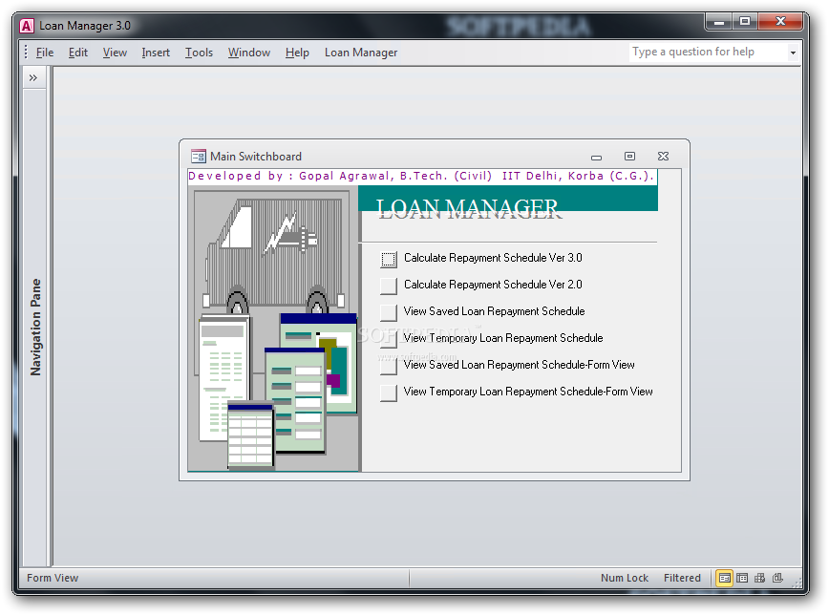This screenshot has height=615, width=829.
Task: Maximize the Loan Manager 3.0 window
Action: pos(745,22)
